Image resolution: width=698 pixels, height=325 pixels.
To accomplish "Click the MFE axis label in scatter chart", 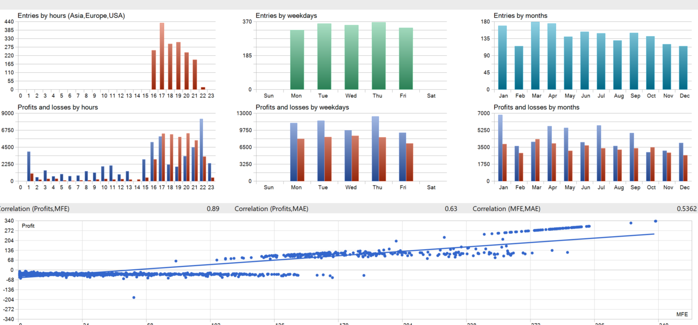I will click(682, 314).
